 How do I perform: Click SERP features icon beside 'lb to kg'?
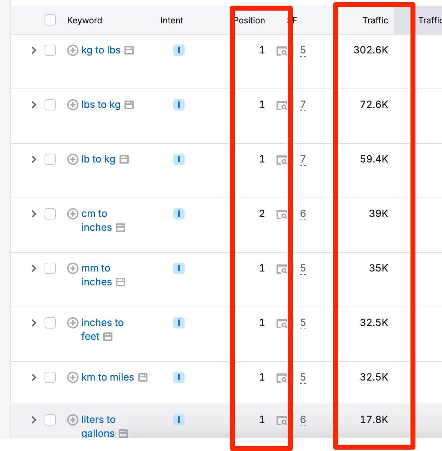124,159
